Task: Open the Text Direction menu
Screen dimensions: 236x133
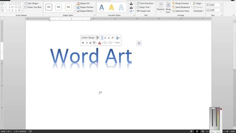Action: click(x=146, y=3)
